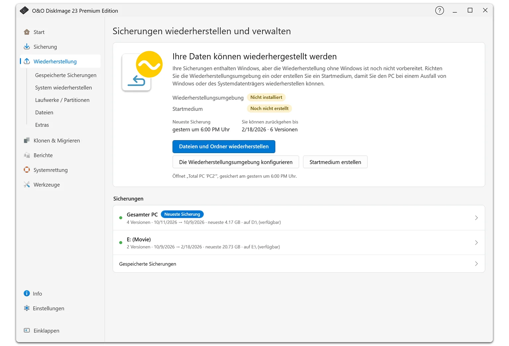Click the Sicherung download arrow icon
The width and height of the screenshot is (509, 346).
[x=27, y=46]
